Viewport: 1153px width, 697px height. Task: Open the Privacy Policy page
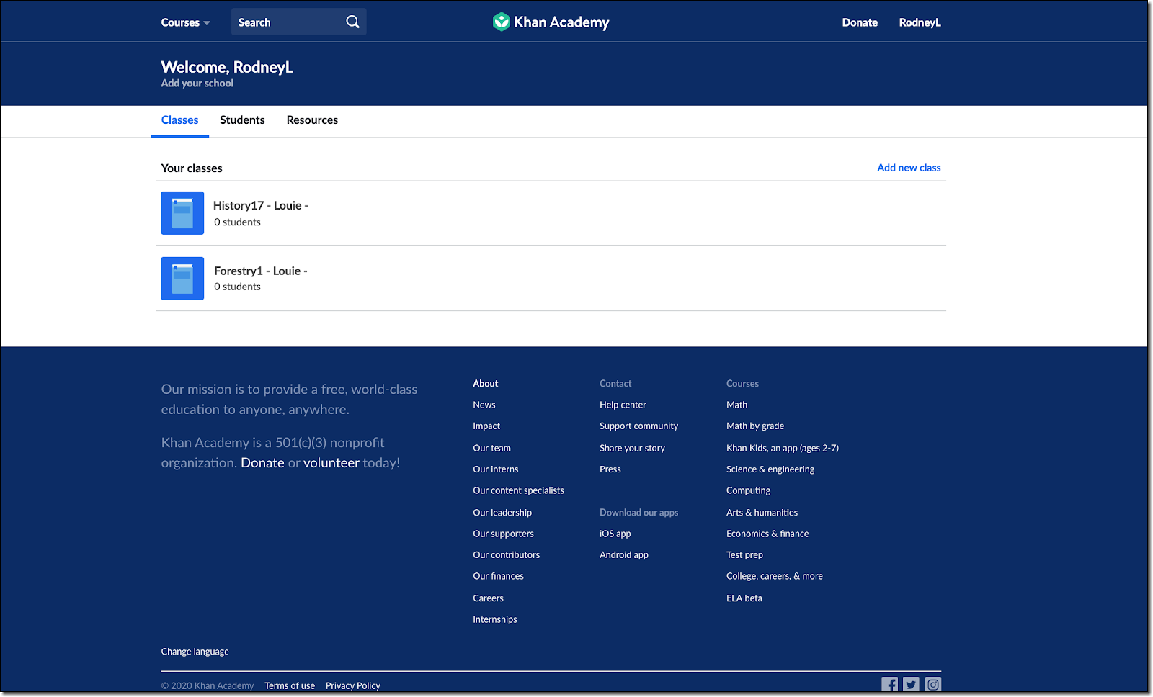click(352, 685)
